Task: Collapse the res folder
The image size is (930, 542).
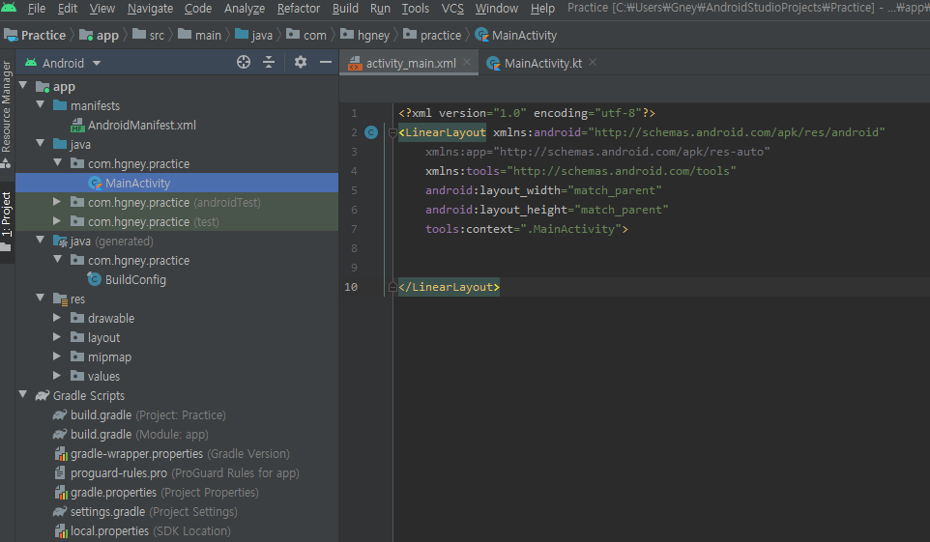Action: click(41, 299)
